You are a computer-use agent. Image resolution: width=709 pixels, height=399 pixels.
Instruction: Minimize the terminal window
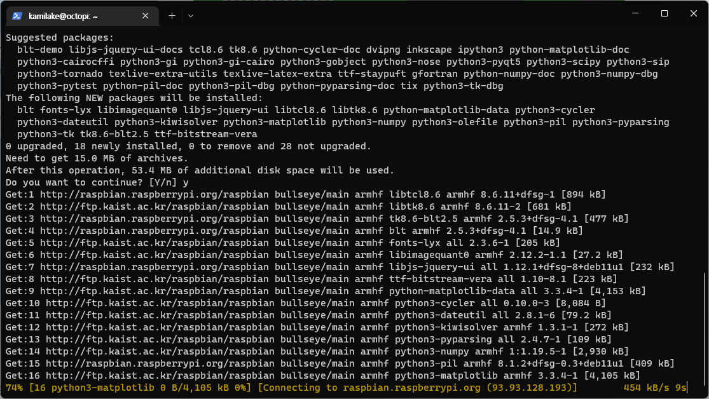(x=635, y=13)
